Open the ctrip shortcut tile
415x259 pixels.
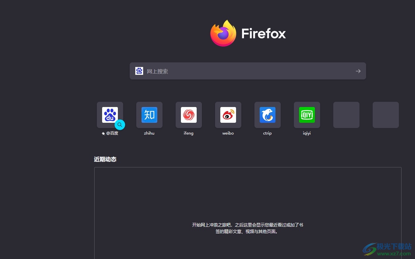268,115
